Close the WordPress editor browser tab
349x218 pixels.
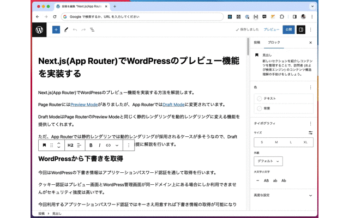(x=106, y=7)
